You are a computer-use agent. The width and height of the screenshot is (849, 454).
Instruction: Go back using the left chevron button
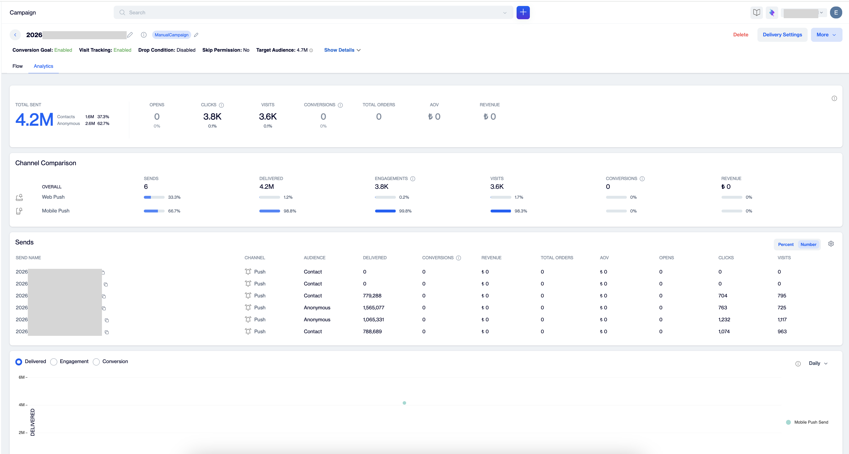pos(15,35)
